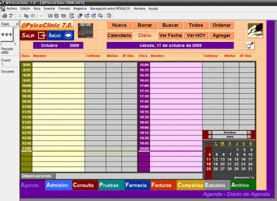Image resolution: width=277 pixels, height=201 pixels.
Task: Open the Archivo menu
Action: click(x=12, y=9)
